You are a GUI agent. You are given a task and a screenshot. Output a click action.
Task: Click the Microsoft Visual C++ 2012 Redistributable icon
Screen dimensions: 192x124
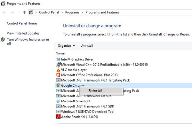[x=59, y=65]
